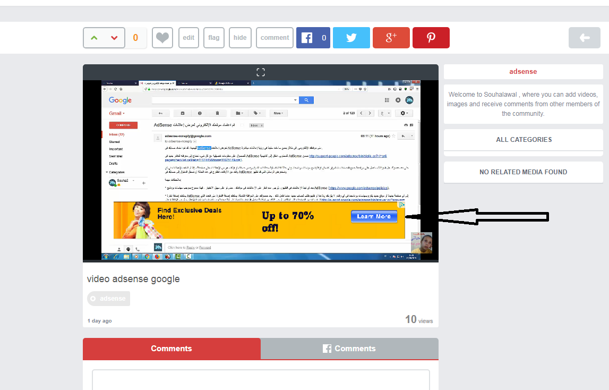Click AdChoices icon on the yellow ad banner
The width and height of the screenshot is (609, 390).
click(401, 205)
